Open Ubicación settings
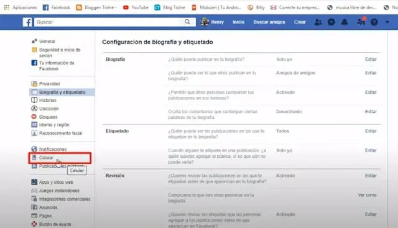 point(49,109)
